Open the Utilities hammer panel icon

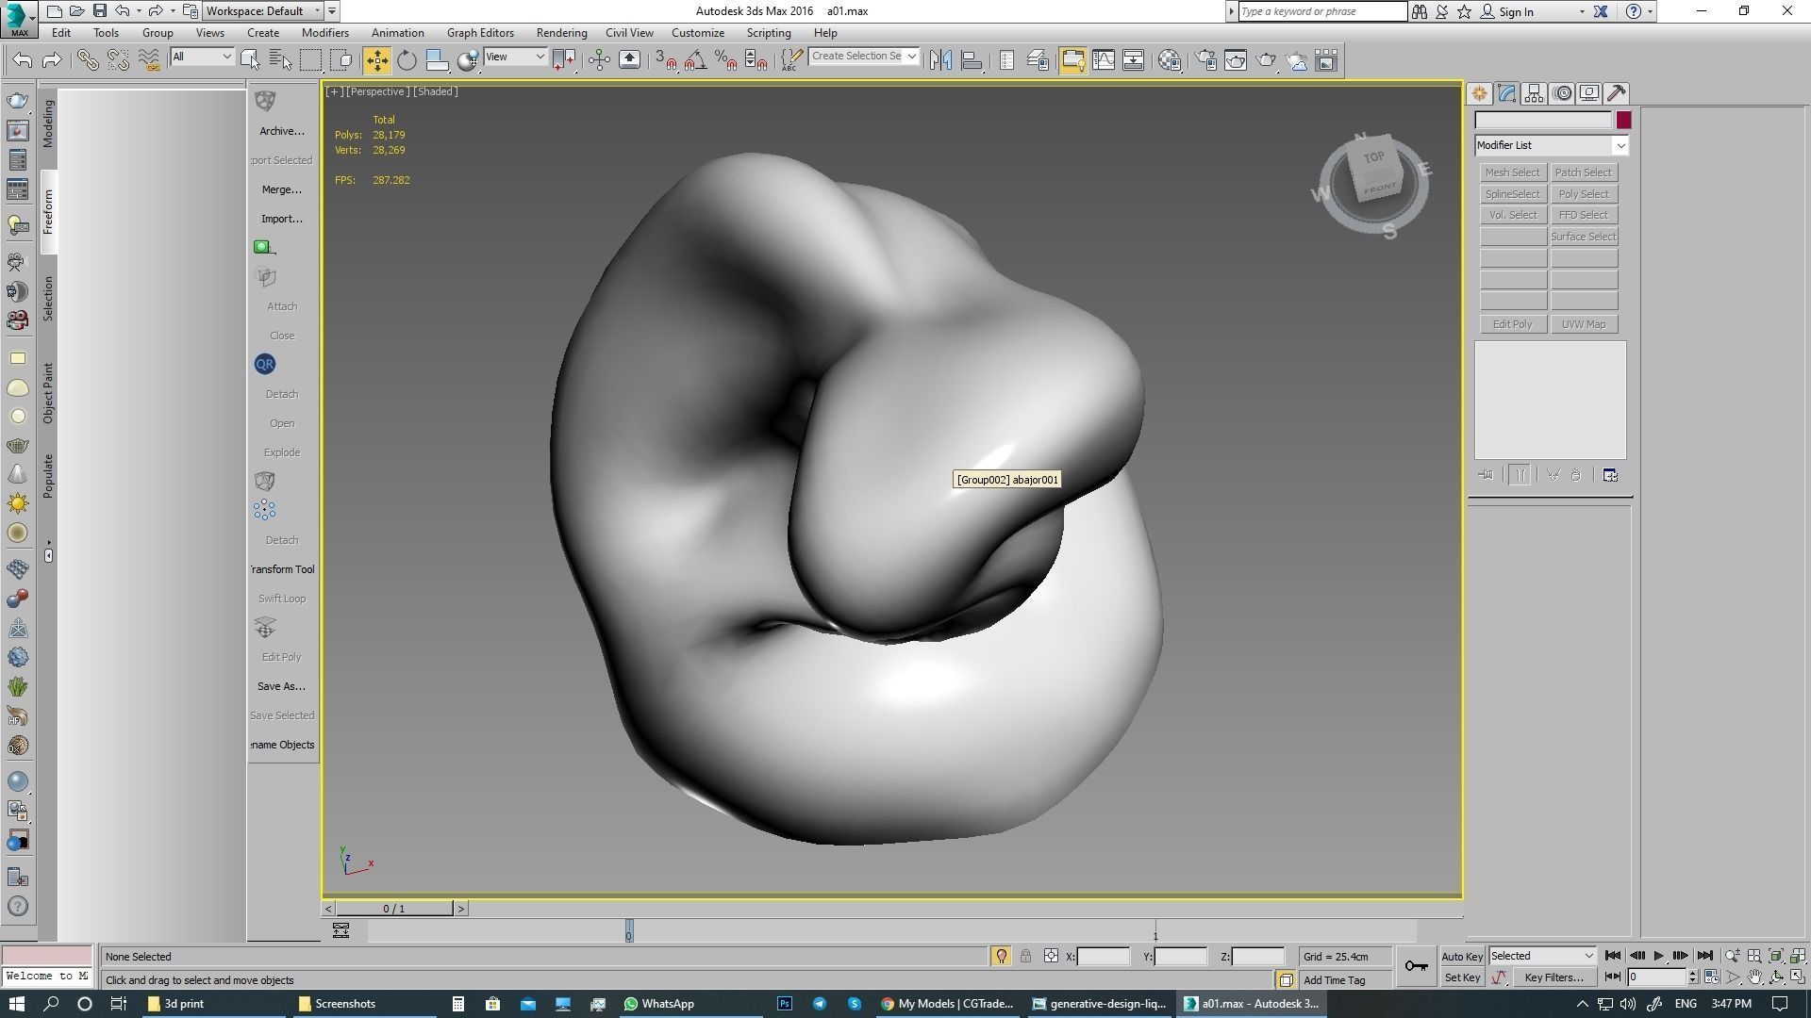1617,93
